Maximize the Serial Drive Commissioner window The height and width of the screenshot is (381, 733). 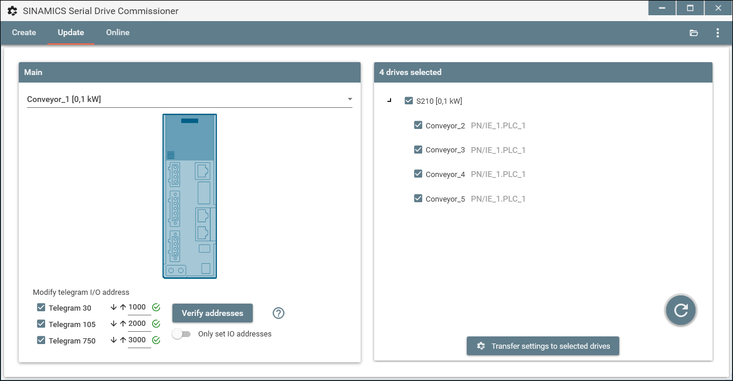(x=690, y=8)
